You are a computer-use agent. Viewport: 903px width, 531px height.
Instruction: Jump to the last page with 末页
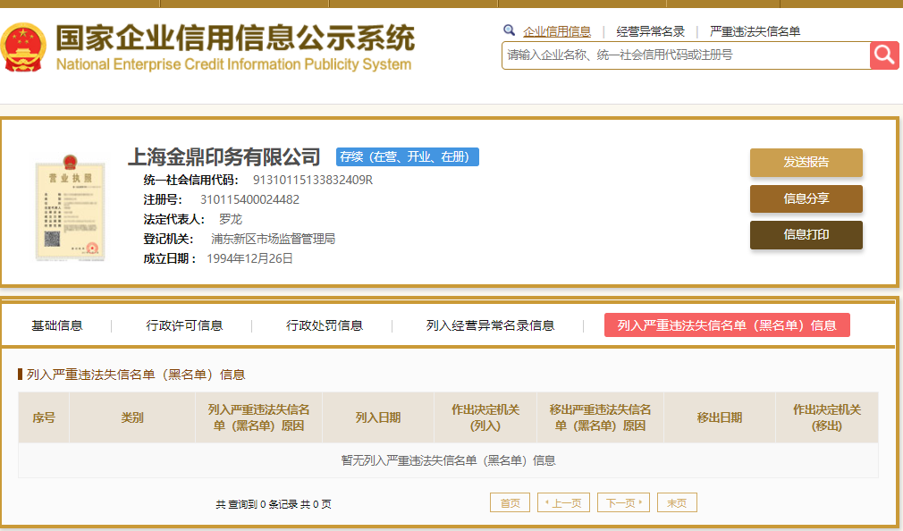[x=677, y=502]
